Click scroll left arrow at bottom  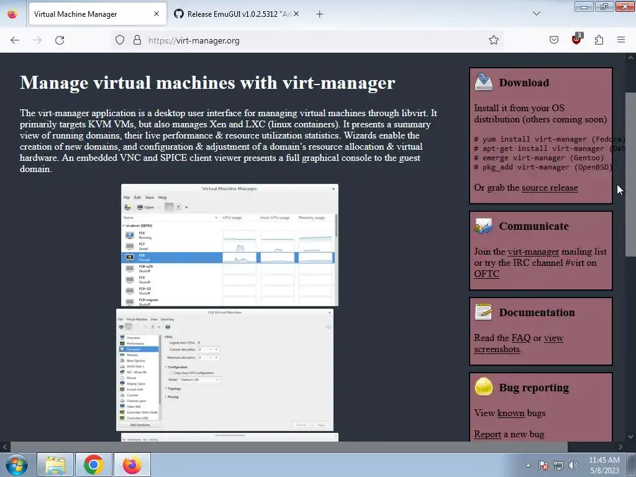5,447
